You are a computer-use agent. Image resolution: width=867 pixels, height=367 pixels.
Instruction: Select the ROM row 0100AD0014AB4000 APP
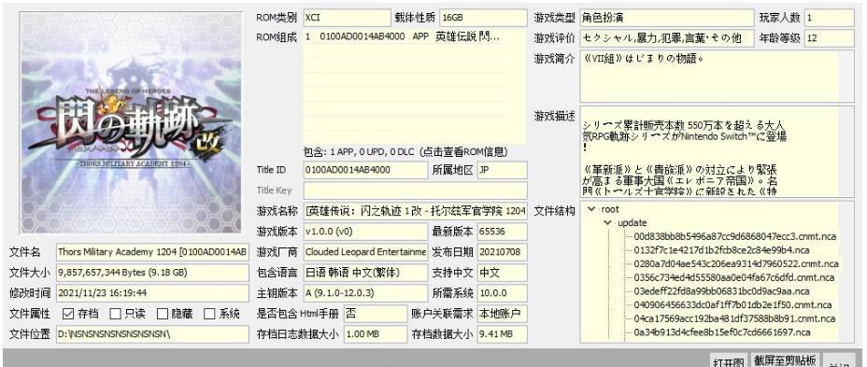pos(405,37)
